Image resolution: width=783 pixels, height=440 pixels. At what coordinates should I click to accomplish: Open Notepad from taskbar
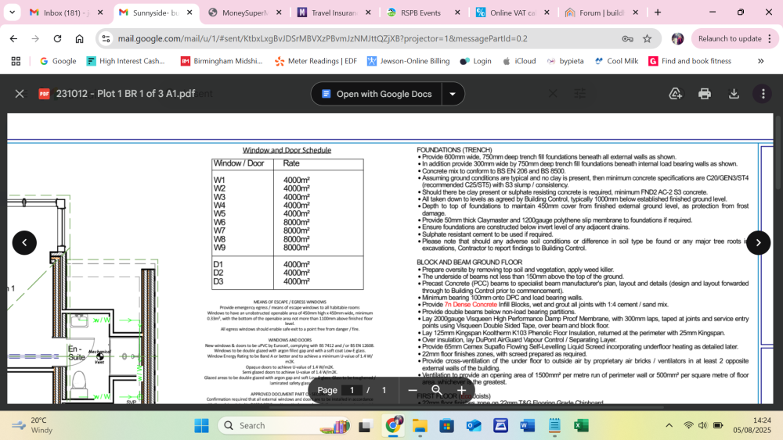[x=554, y=426]
